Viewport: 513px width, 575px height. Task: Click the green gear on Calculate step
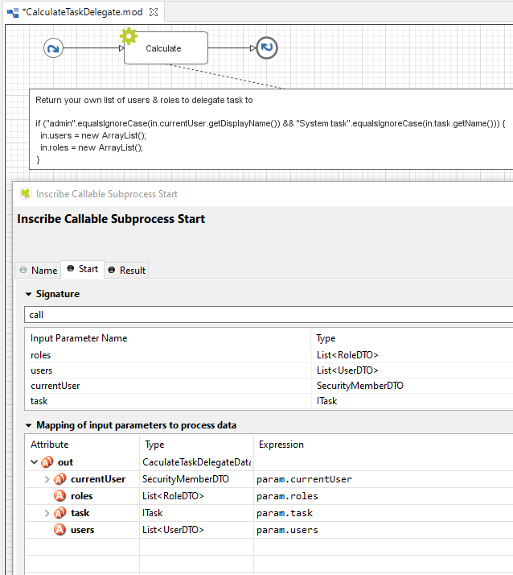129,35
